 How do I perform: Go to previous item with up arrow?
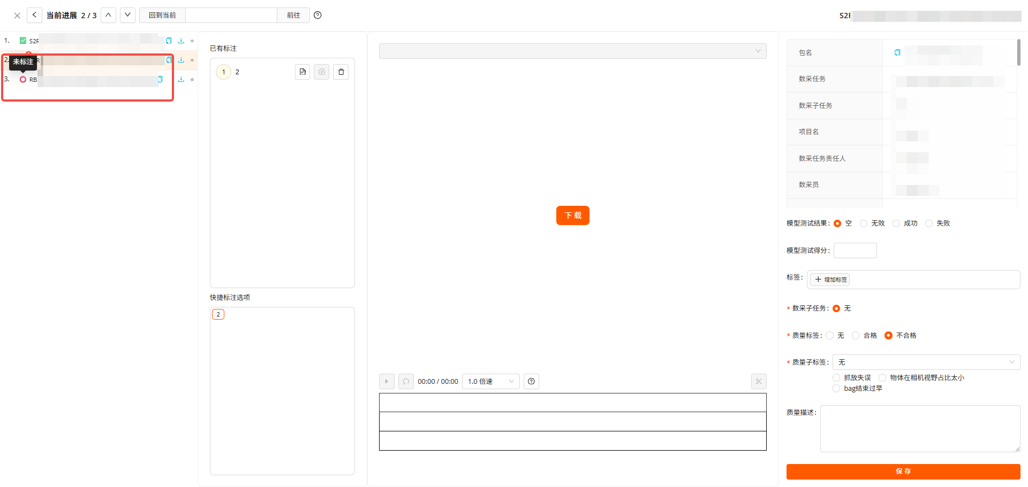(108, 15)
